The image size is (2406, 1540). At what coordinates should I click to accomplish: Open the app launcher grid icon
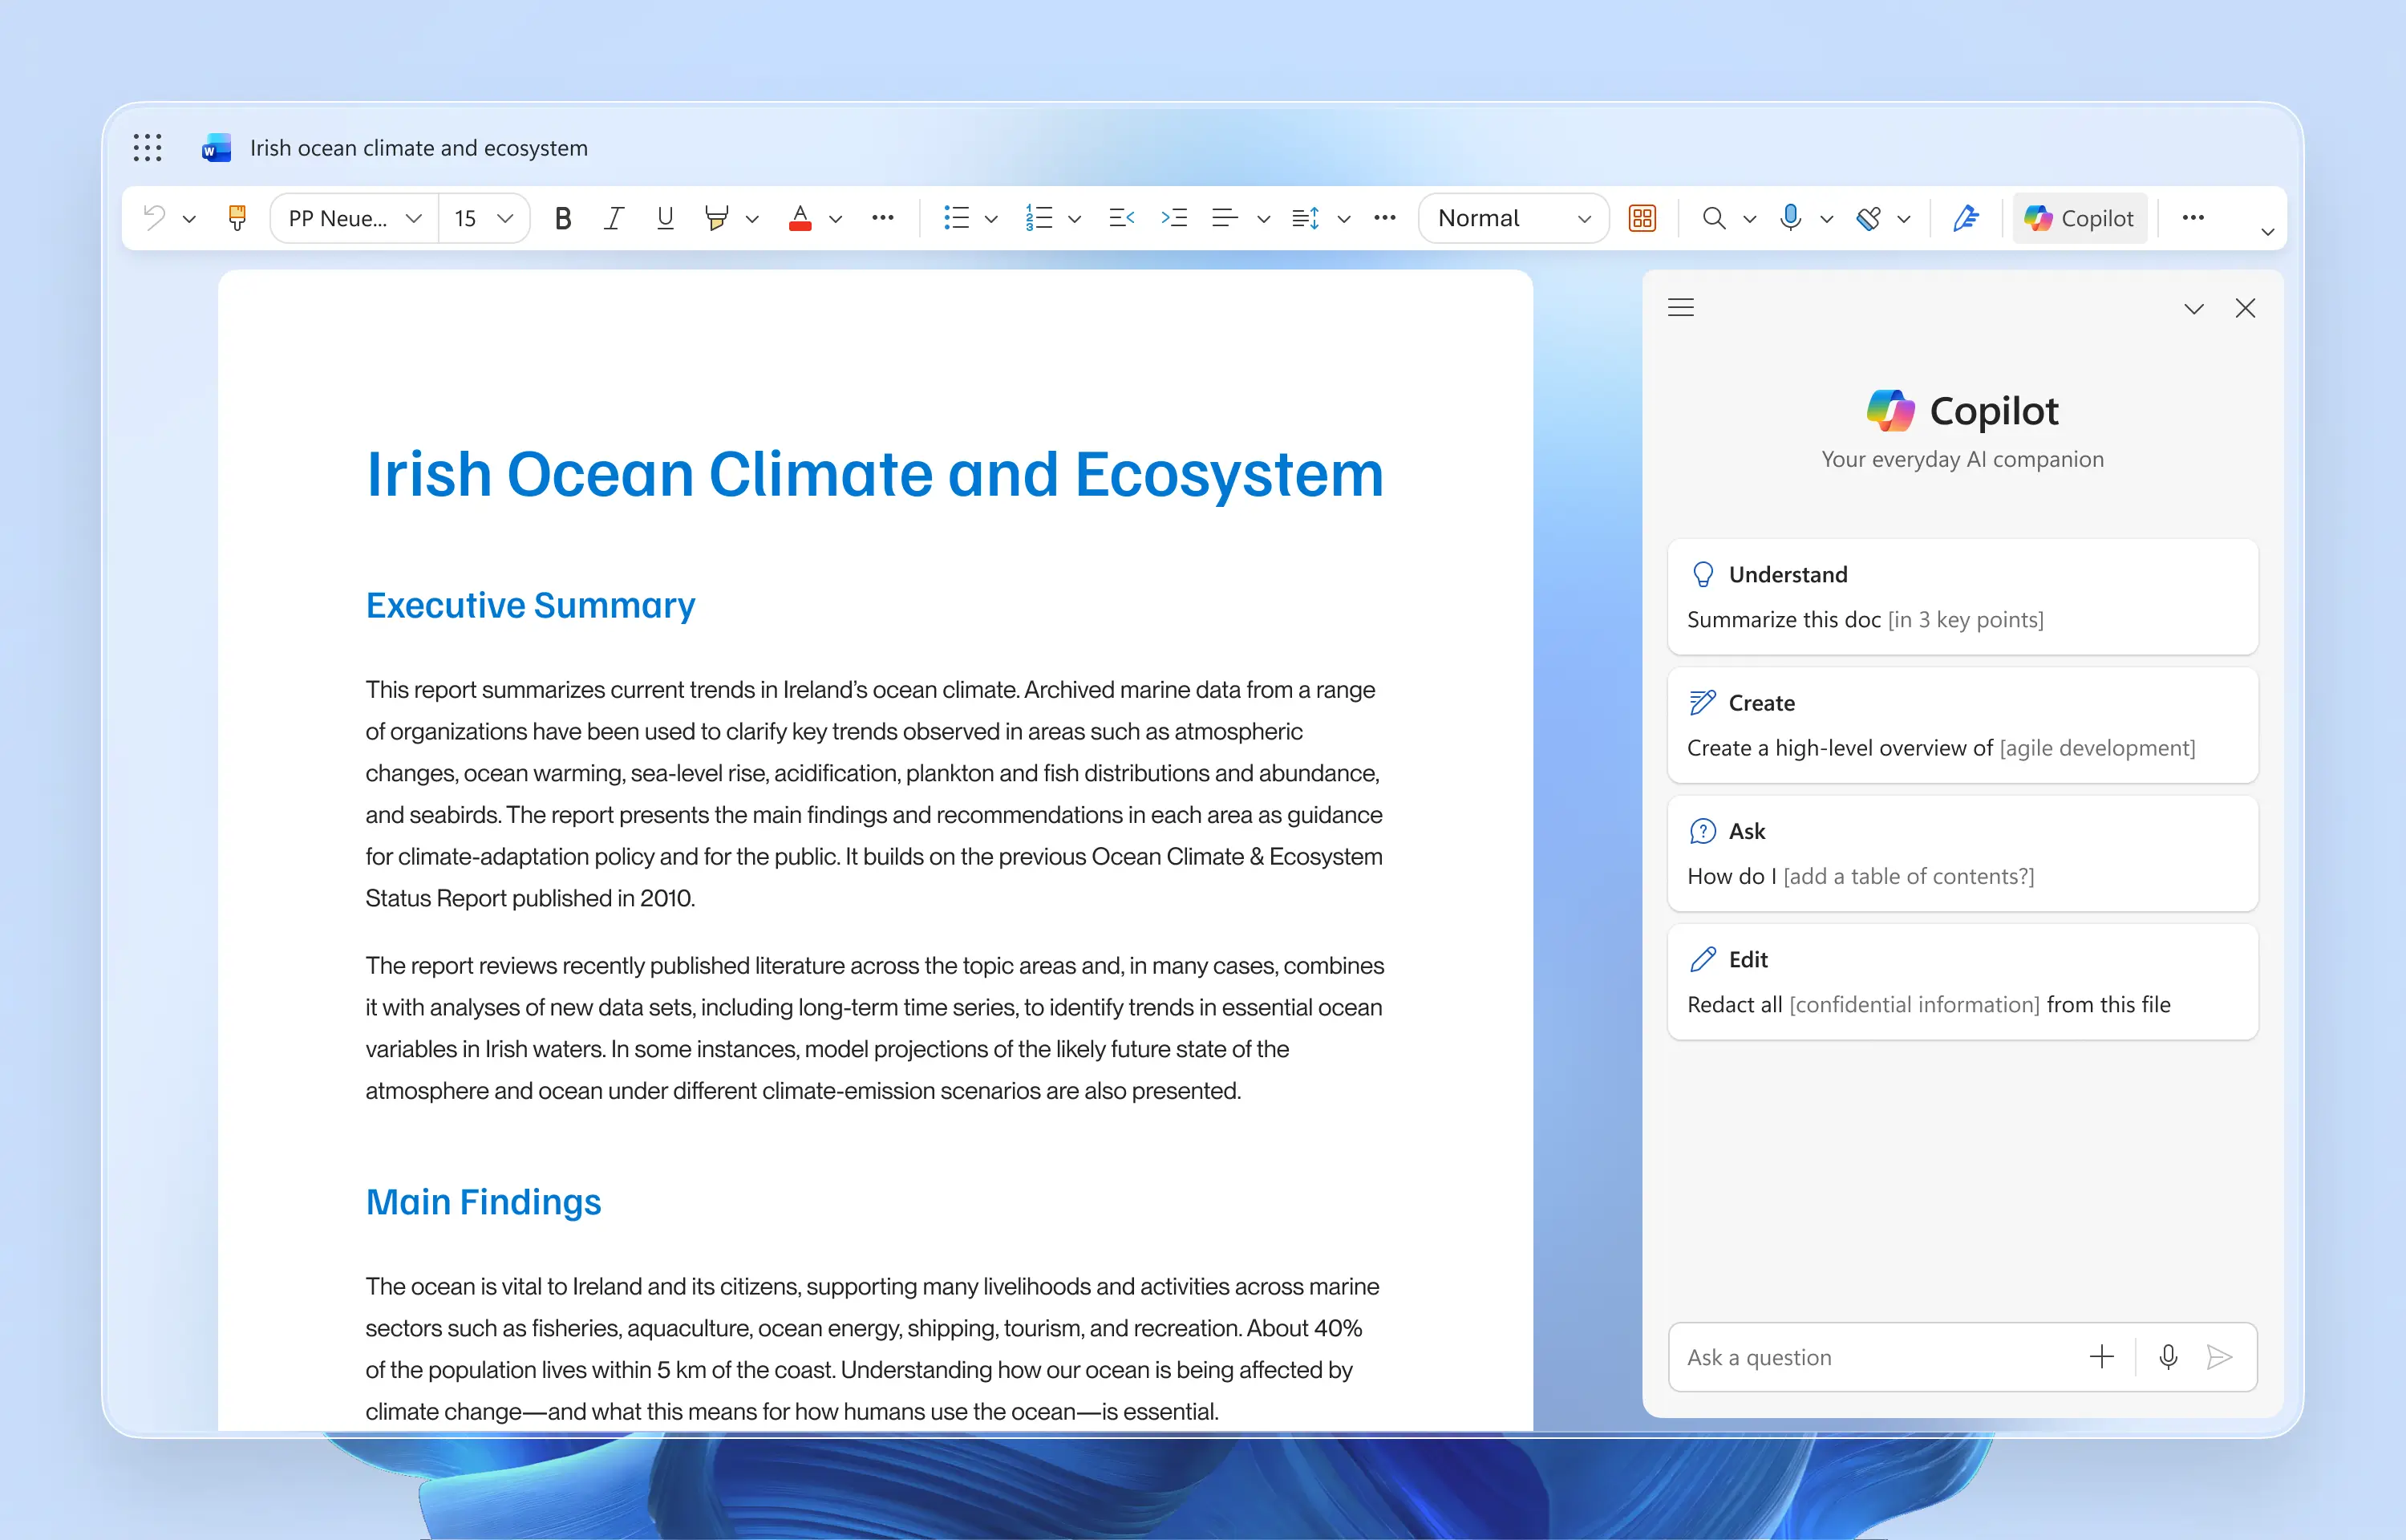(x=147, y=148)
